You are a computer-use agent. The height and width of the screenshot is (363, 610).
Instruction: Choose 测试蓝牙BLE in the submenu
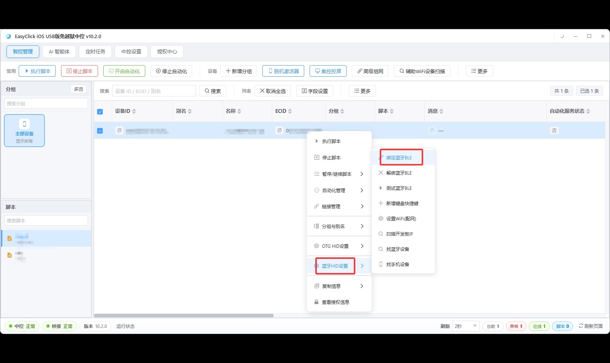point(403,188)
